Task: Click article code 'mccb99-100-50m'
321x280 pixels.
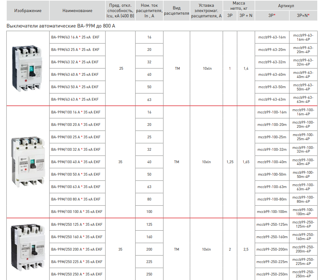Action: (272, 174)
